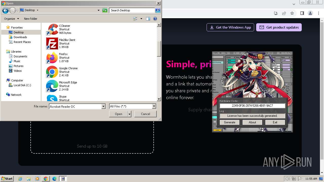Screen dimensions: 324x182
Task: Open Windows Explorer from the taskbar
Action: pyautogui.click(x=29, y=179)
